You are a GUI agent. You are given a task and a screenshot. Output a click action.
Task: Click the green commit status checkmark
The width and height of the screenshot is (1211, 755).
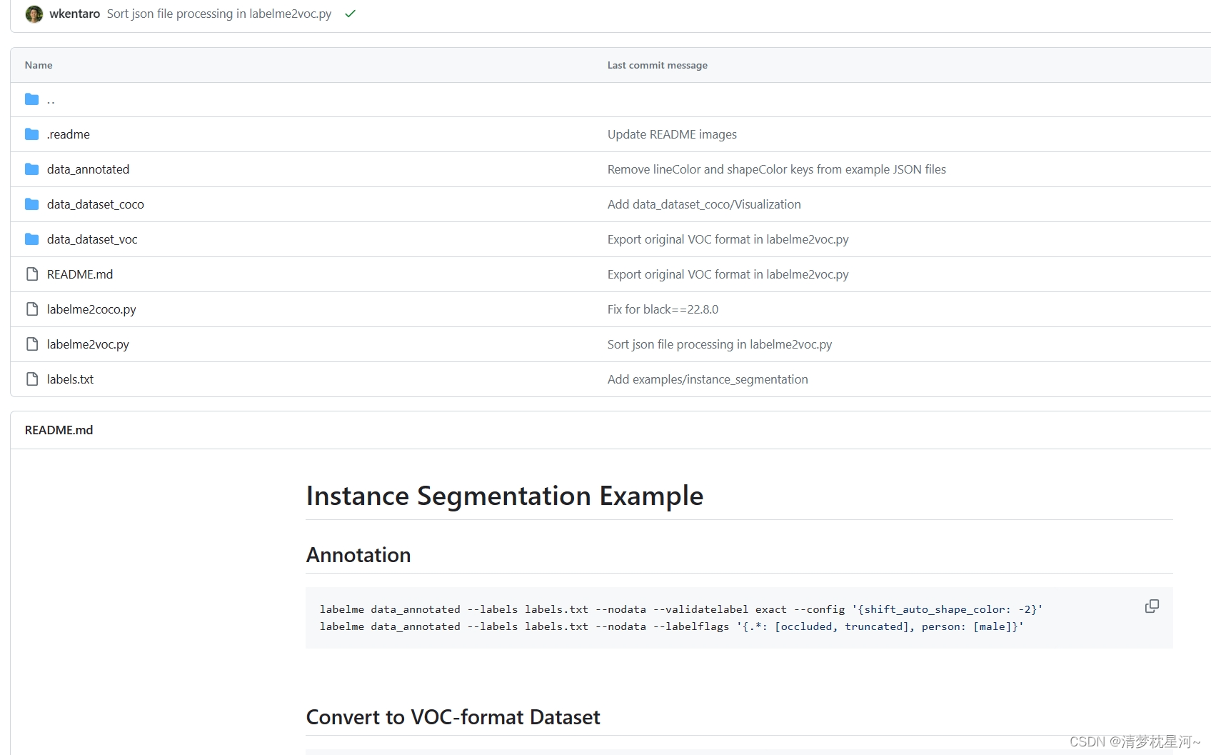coord(350,14)
